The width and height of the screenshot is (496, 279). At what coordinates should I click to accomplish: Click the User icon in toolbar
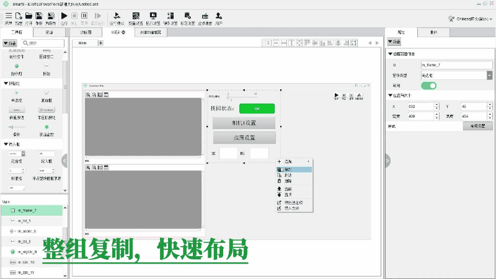point(219,15)
